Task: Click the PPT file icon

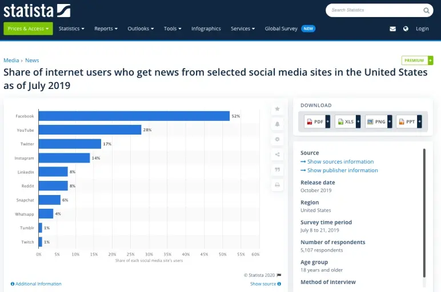Action: coord(402,122)
